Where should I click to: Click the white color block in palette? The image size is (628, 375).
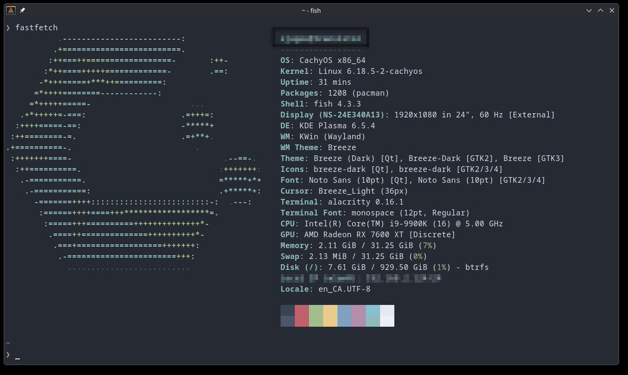[x=387, y=316]
